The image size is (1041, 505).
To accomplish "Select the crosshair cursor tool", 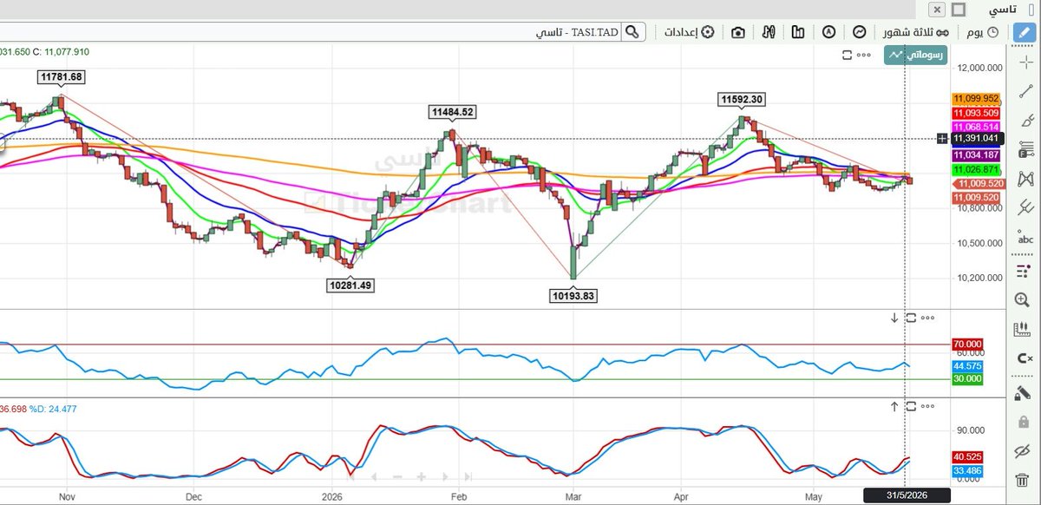I will [x=1026, y=62].
